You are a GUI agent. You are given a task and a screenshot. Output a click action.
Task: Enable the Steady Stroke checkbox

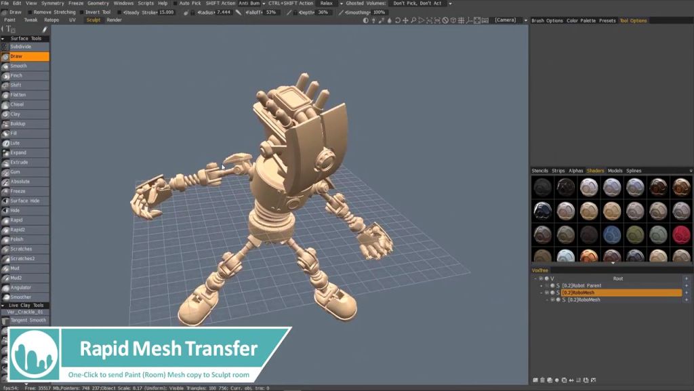tap(119, 12)
